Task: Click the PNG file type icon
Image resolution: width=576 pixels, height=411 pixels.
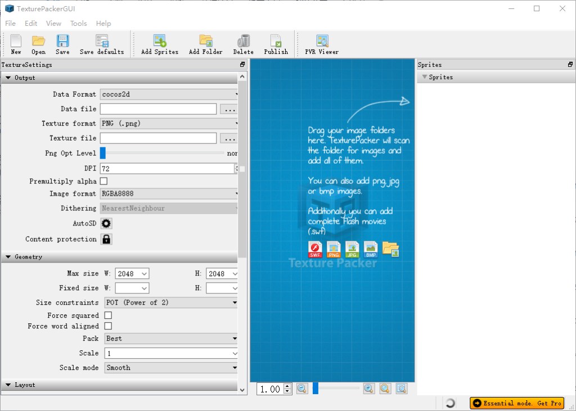Action: [334, 250]
